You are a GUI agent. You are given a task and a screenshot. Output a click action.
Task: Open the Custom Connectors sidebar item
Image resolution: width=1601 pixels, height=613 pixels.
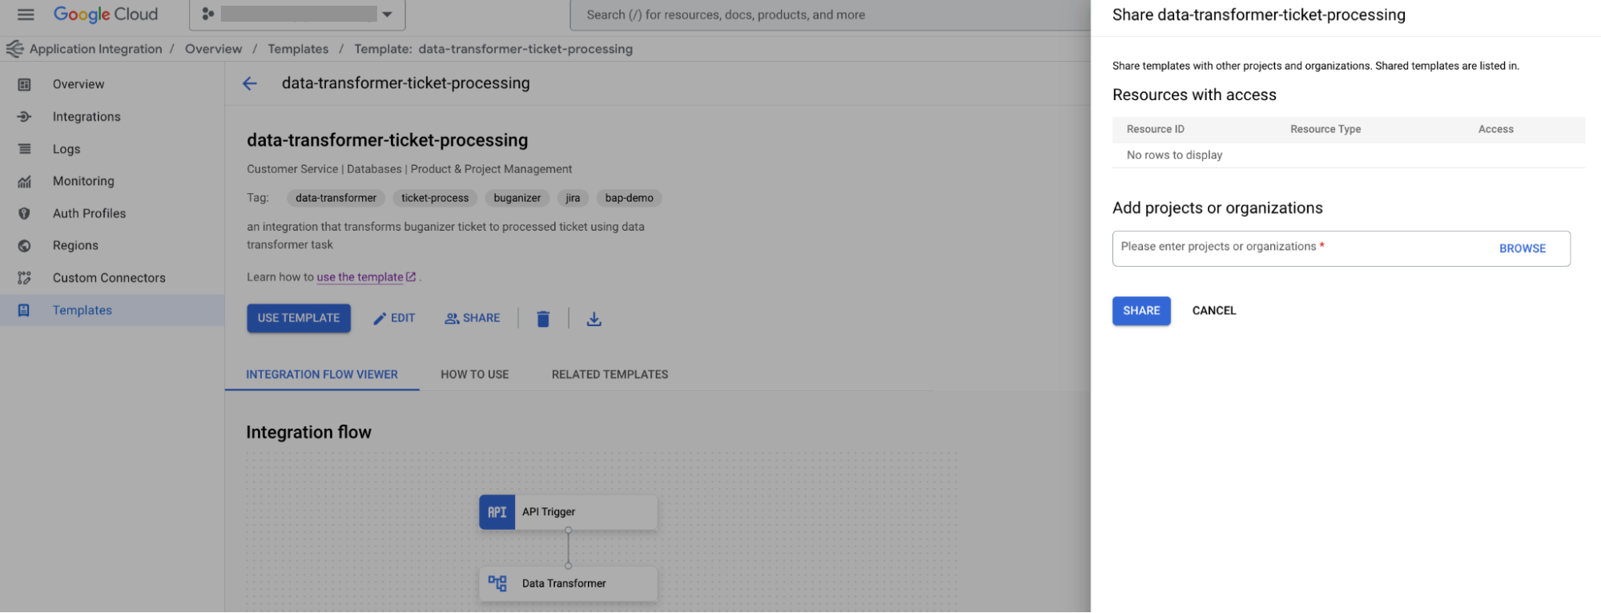coord(109,278)
